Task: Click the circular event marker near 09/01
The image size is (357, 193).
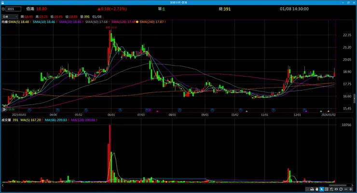Action: 212,110
